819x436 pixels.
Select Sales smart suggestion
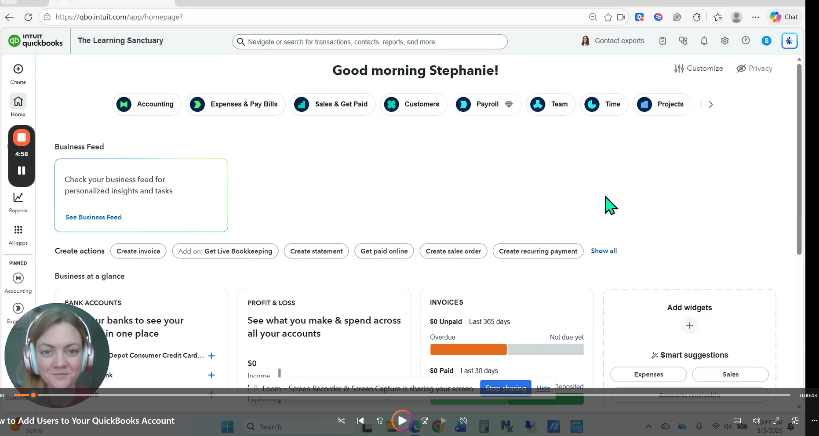click(x=731, y=374)
